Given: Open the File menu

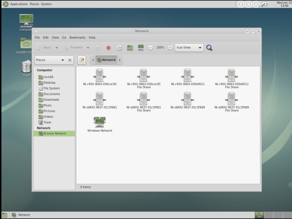Looking at the screenshot, I should point(37,37).
